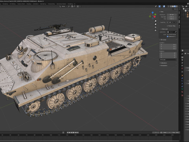189x142 pixels.
Task: Switch to UV Editing workspace tab
Action: 13,4
